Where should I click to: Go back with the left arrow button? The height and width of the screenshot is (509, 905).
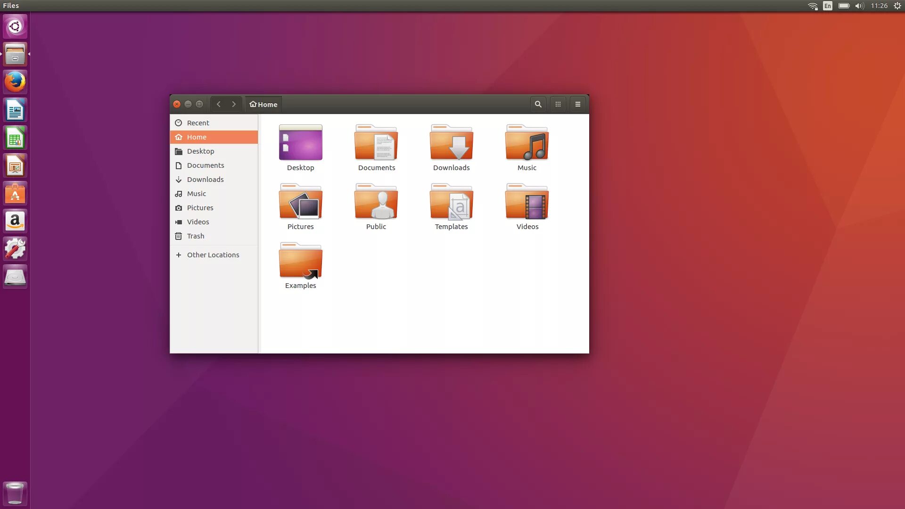(219, 104)
